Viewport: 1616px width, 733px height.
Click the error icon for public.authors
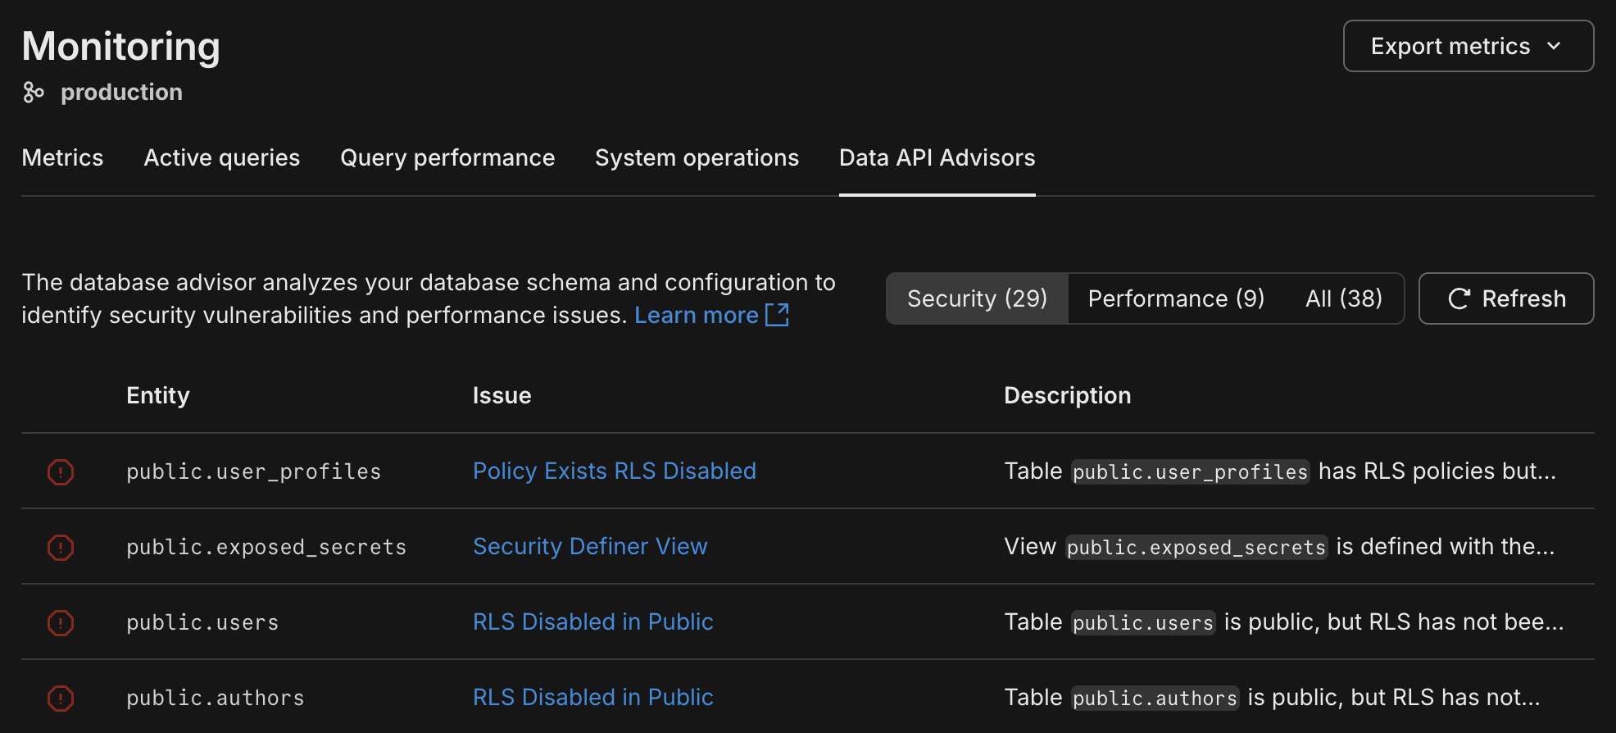coord(61,699)
